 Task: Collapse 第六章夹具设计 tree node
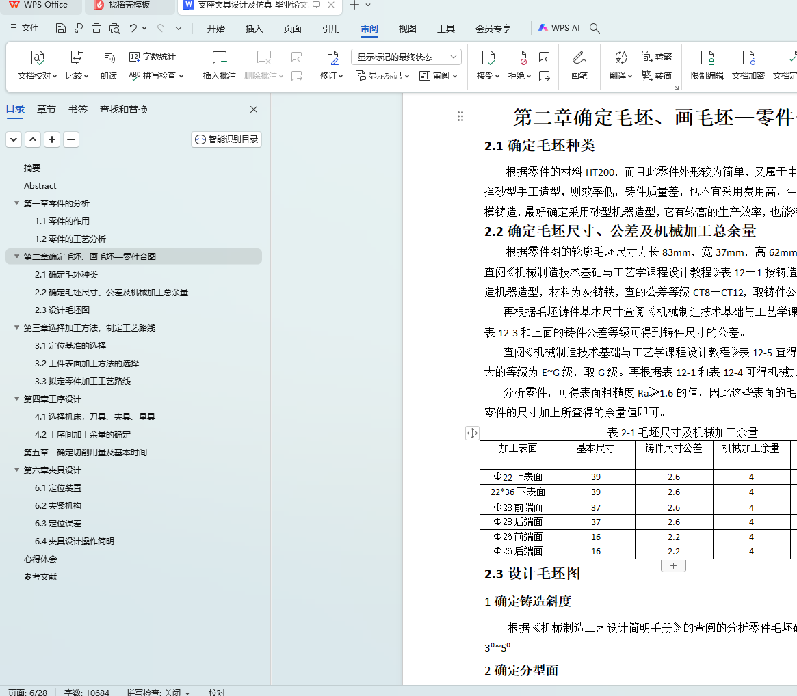[x=17, y=470]
